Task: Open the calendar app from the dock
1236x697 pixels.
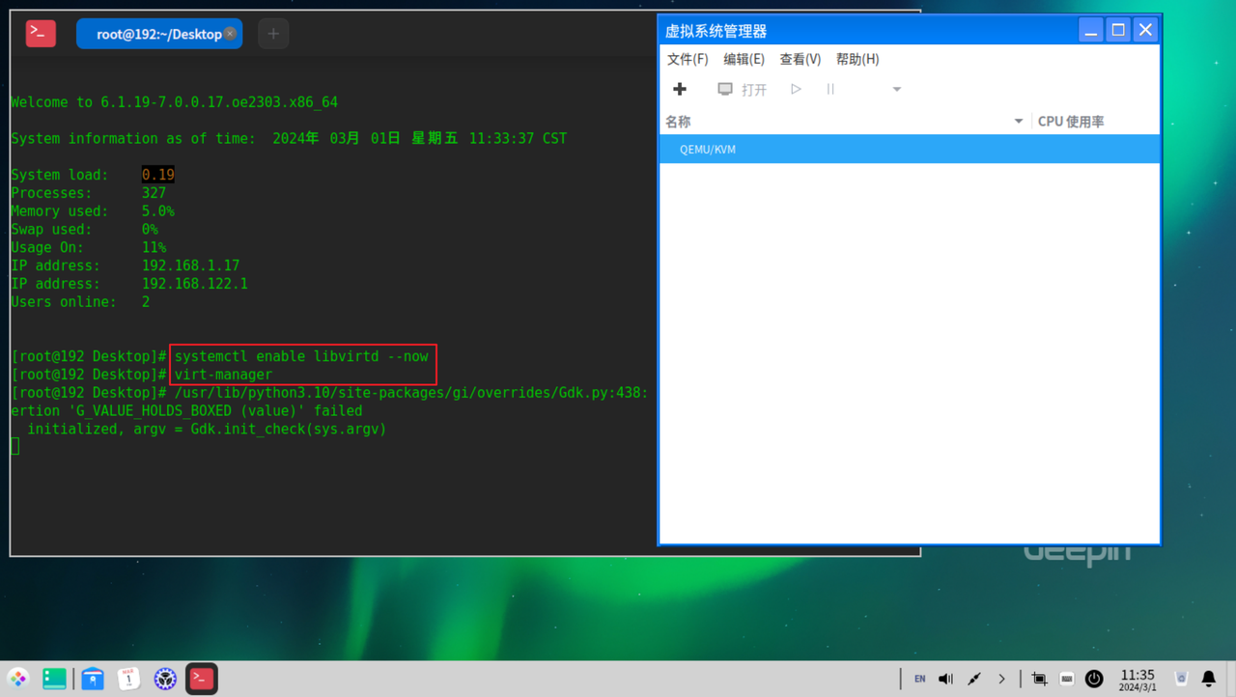Action: [128, 679]
